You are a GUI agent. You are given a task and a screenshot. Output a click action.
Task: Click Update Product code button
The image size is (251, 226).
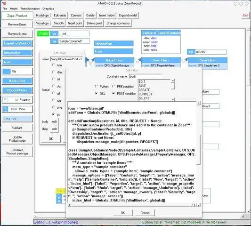click(17, 139)
